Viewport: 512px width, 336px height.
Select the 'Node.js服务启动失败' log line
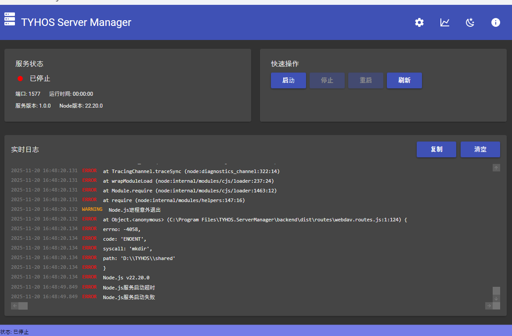coord(129,297)
